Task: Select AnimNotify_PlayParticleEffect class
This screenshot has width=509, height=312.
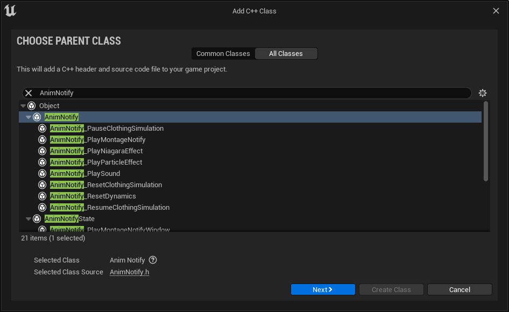Action: 250,162
